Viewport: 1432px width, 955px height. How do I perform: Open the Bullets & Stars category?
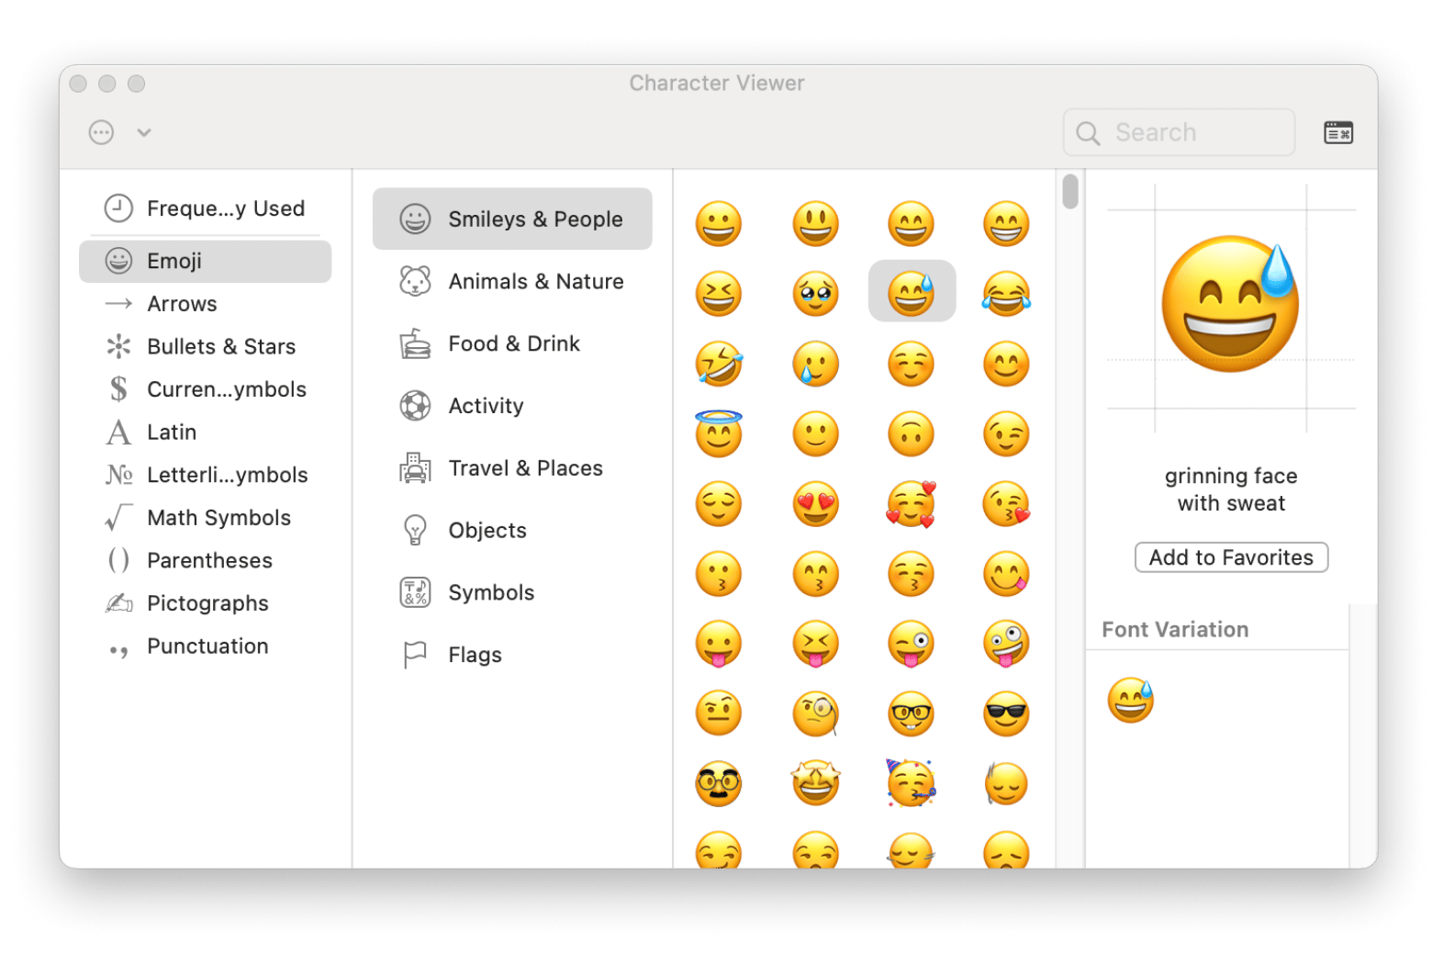click(x=220, y=346)
